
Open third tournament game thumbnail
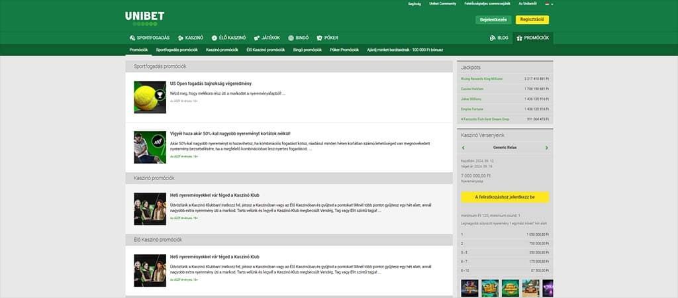[510, 288]
